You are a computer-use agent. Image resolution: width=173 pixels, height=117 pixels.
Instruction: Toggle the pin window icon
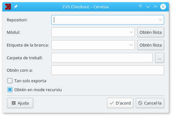tap(16, 7)
